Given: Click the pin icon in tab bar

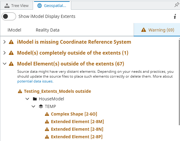Looking at the screenshot, I should coord(177,5).
